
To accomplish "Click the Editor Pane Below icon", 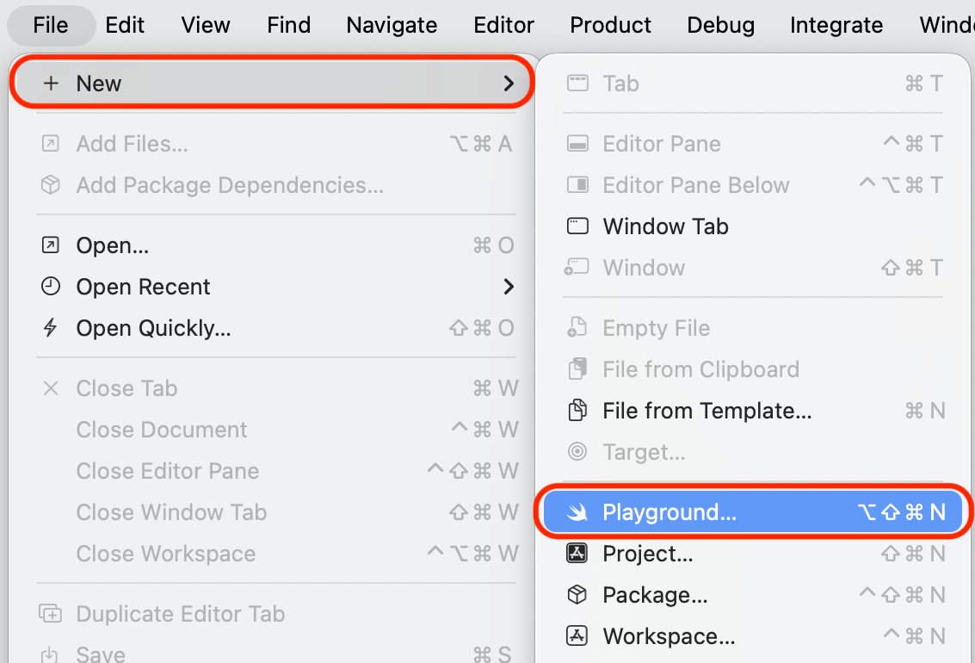I will coord(577,185).
